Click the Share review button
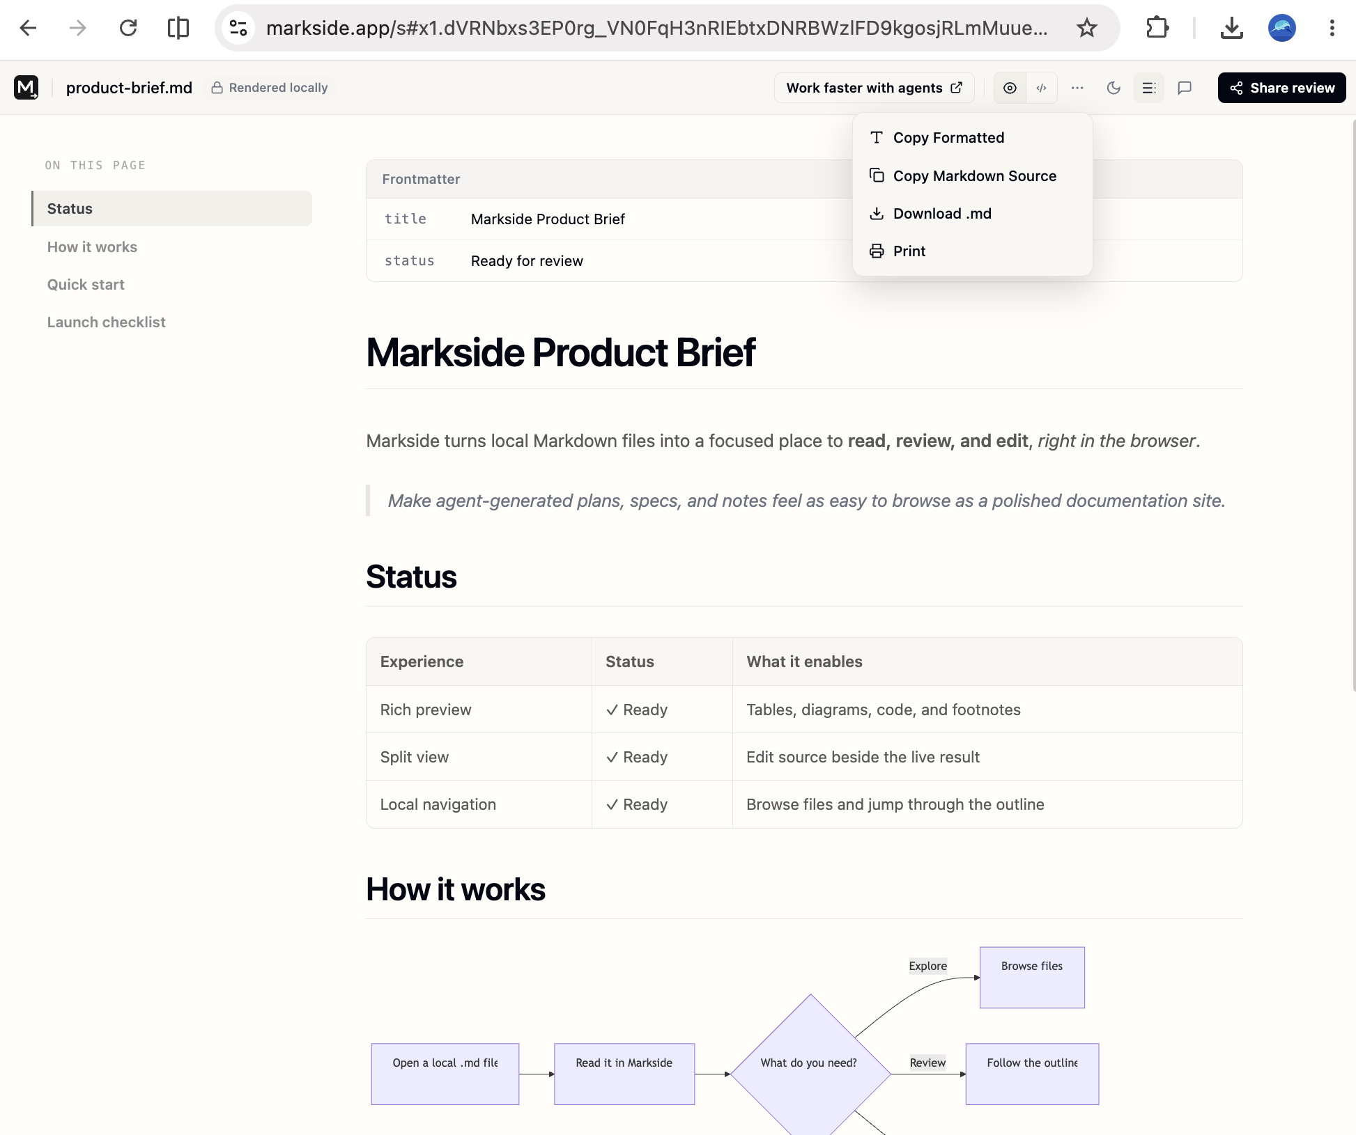 point(1281,88)
